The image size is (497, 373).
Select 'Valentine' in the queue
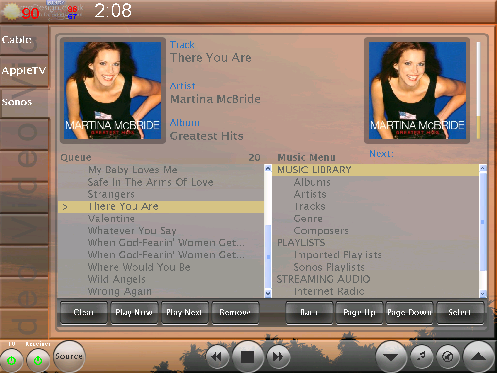pyautogui.click(x=161, y=219)
